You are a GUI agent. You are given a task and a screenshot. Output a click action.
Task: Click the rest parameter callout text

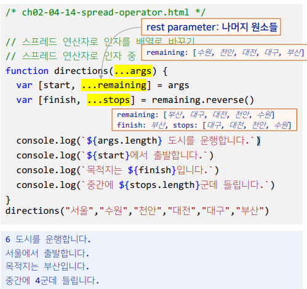212,27
